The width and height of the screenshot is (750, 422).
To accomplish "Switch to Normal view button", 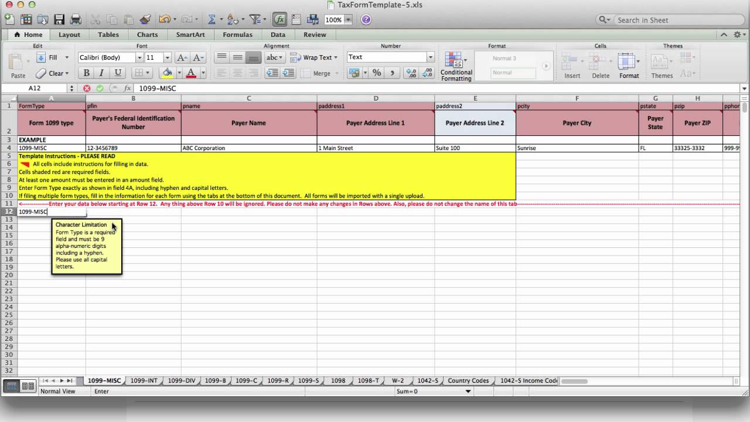I will pos(12,386).
